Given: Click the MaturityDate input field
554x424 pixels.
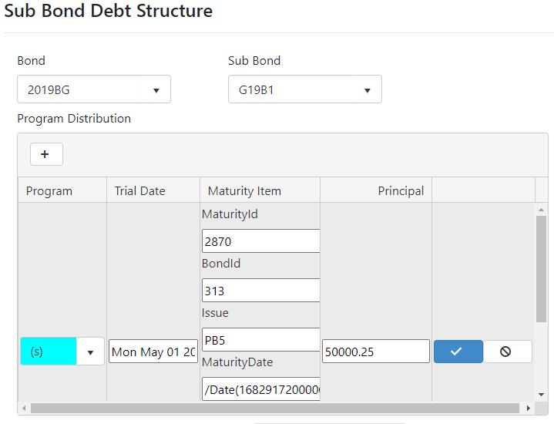Looking at the screenshot, I should 260,389.
